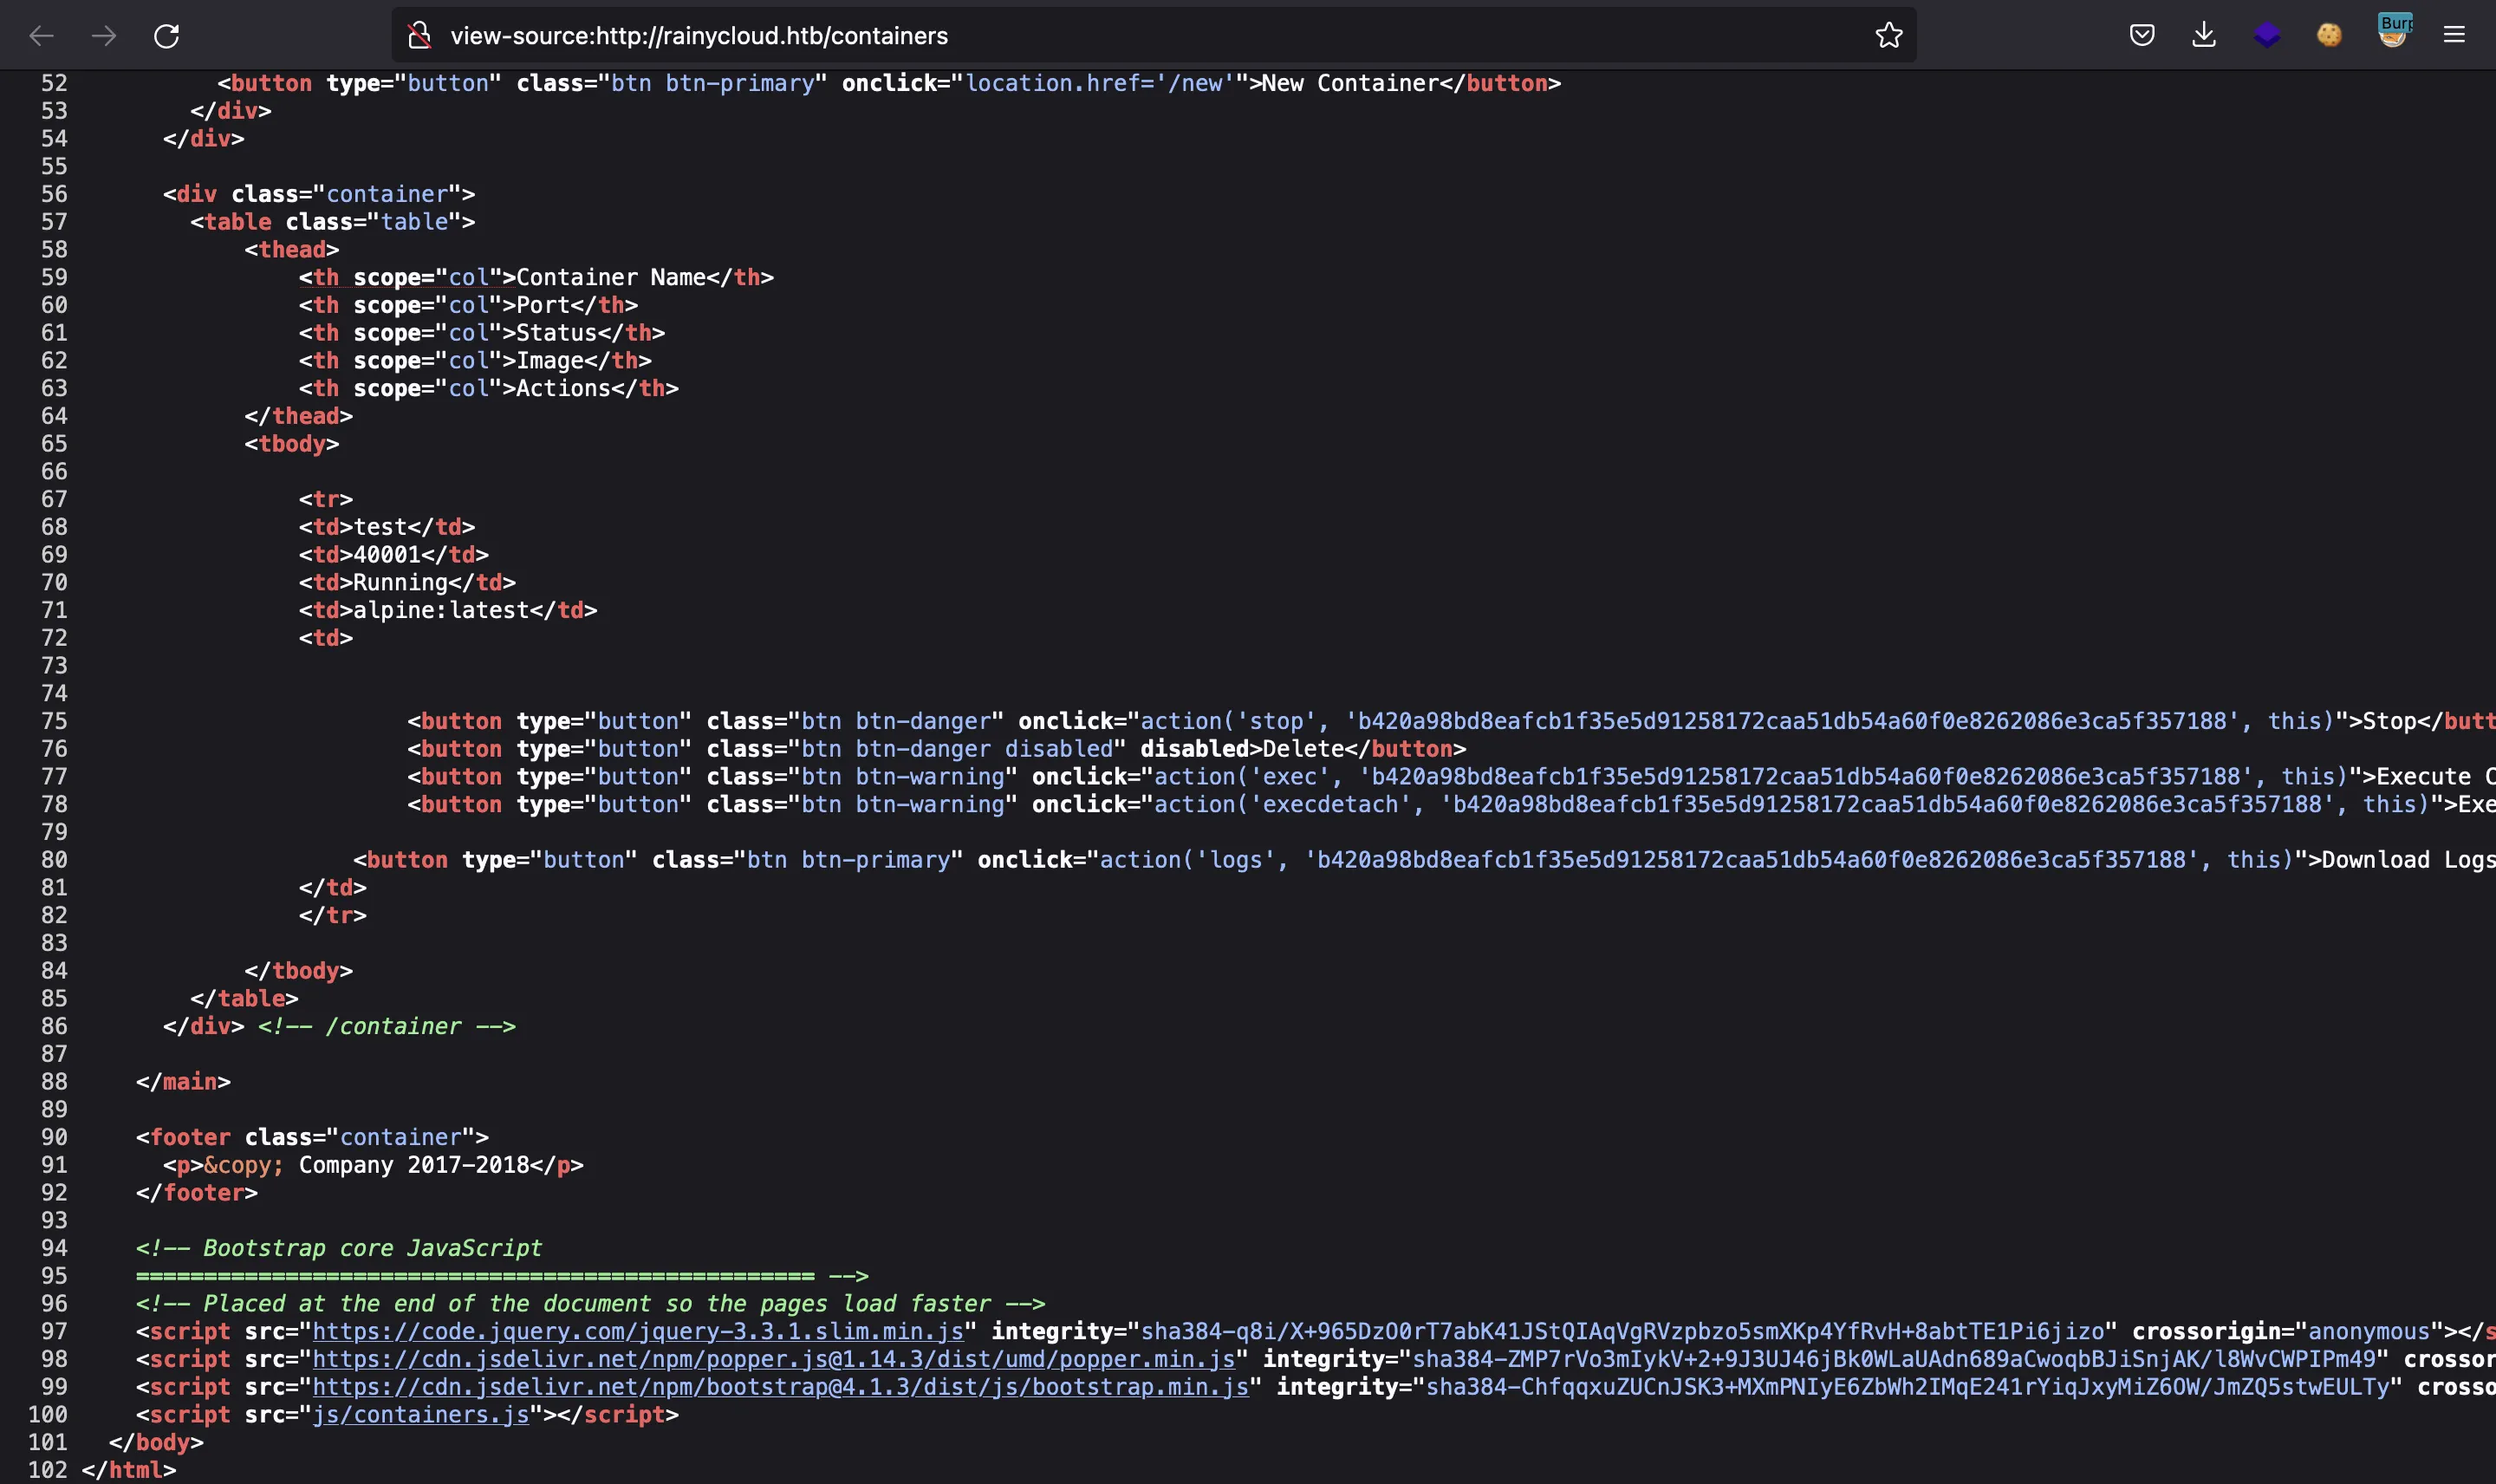This screenshot has width=2496, height=1484.
Task: Open the Pocket save icon
Action: (2142, 35)
